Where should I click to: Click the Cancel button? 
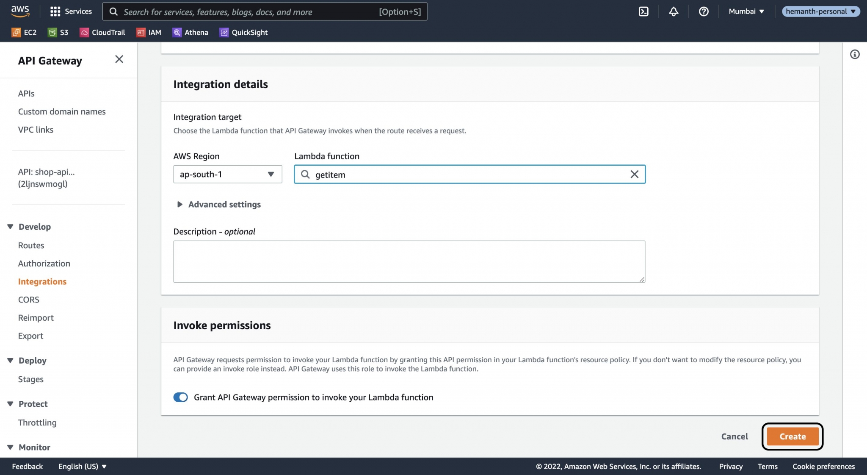coord(734,436)
